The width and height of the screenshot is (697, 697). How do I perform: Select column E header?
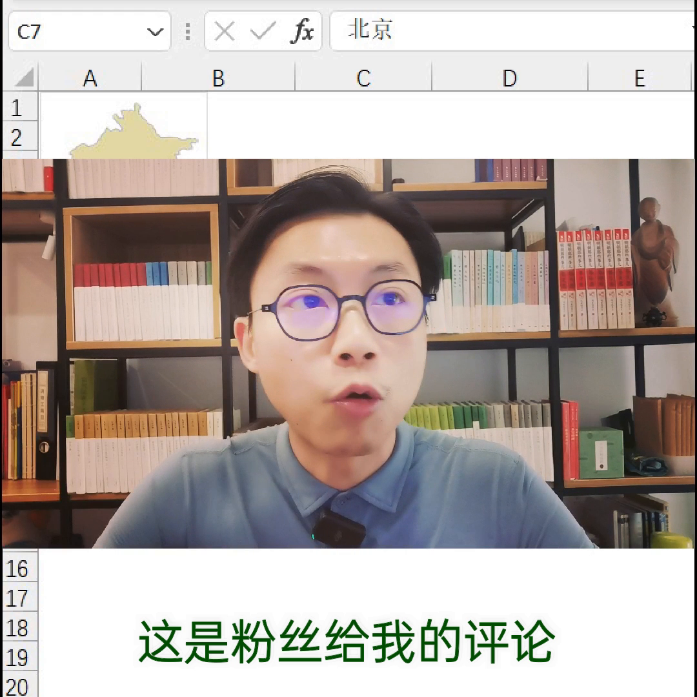click(x=640, y=77)
